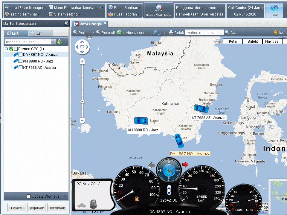Click the meter compass icon
Viewport: 287px width, 215px height.
pos(274,8)
